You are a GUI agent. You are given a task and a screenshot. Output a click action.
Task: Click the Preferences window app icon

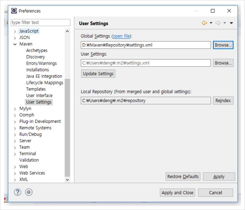[14, 11]
